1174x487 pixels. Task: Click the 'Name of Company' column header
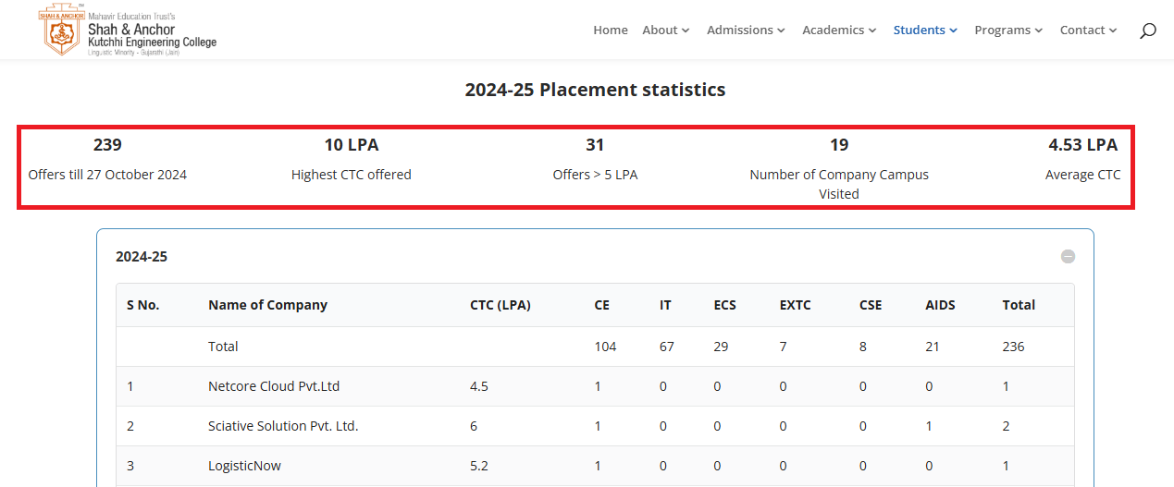point(267,305)
